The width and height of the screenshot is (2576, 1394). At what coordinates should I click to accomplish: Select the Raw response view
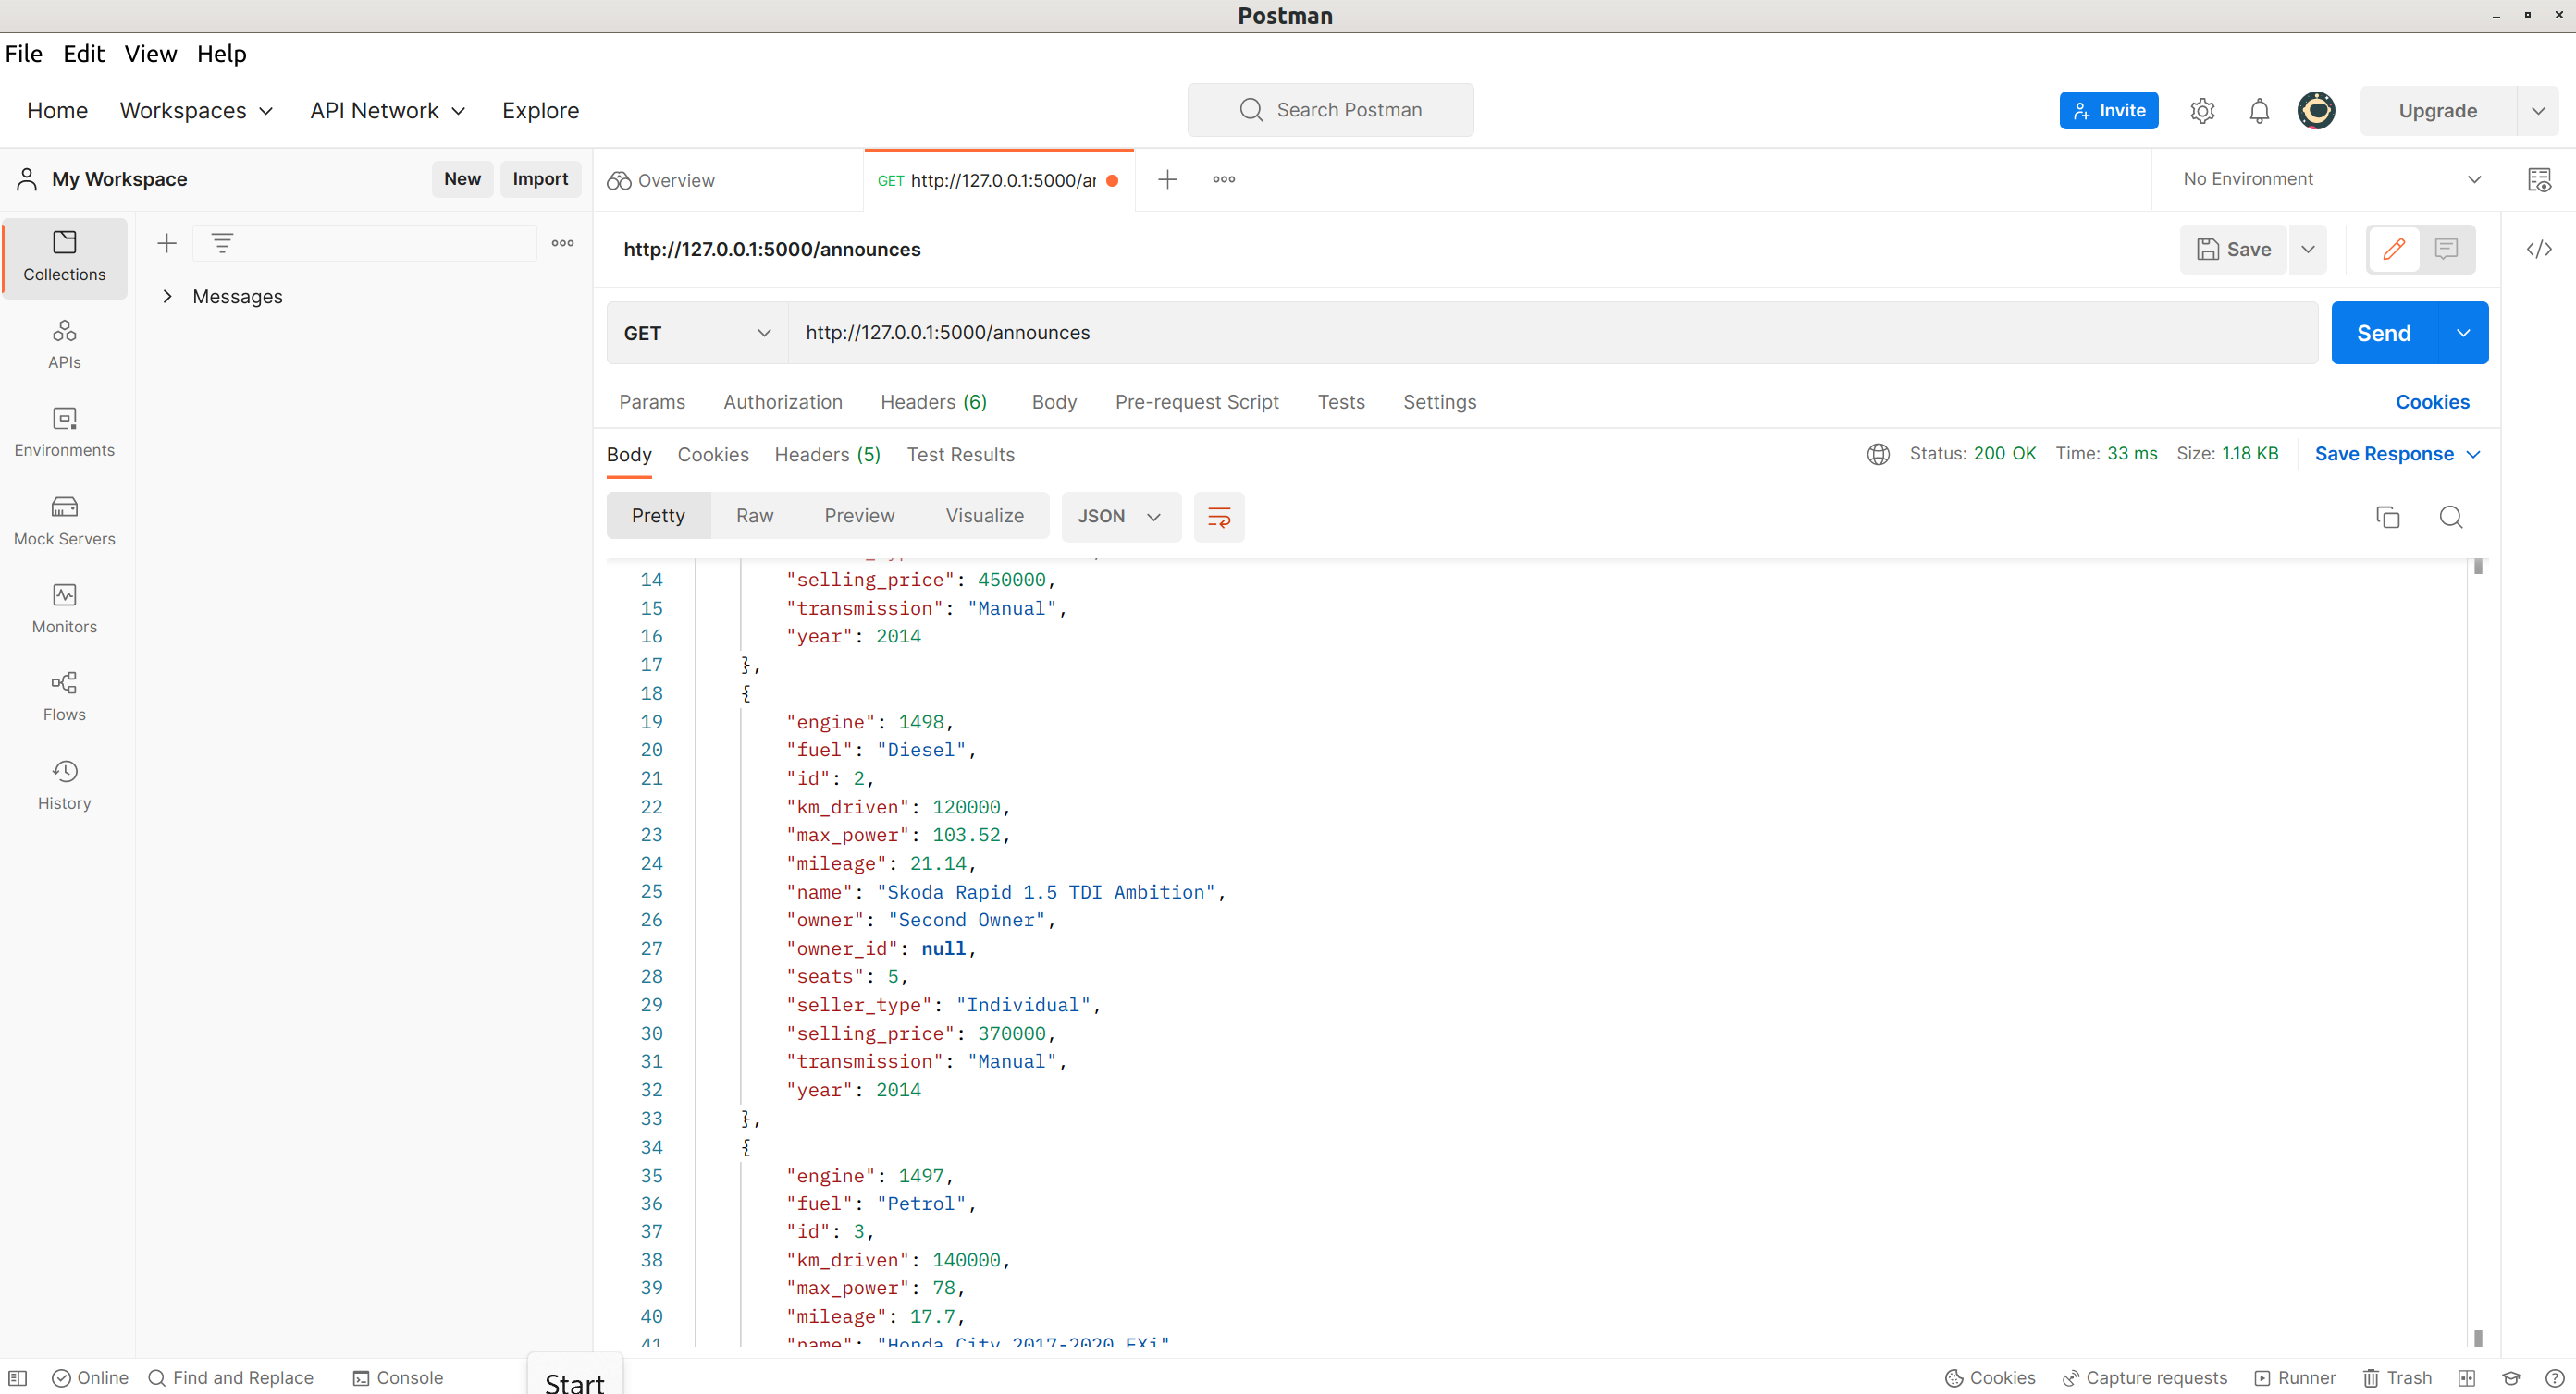754,517
